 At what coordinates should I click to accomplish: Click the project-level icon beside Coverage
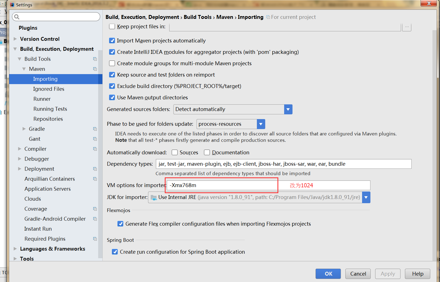95,209
